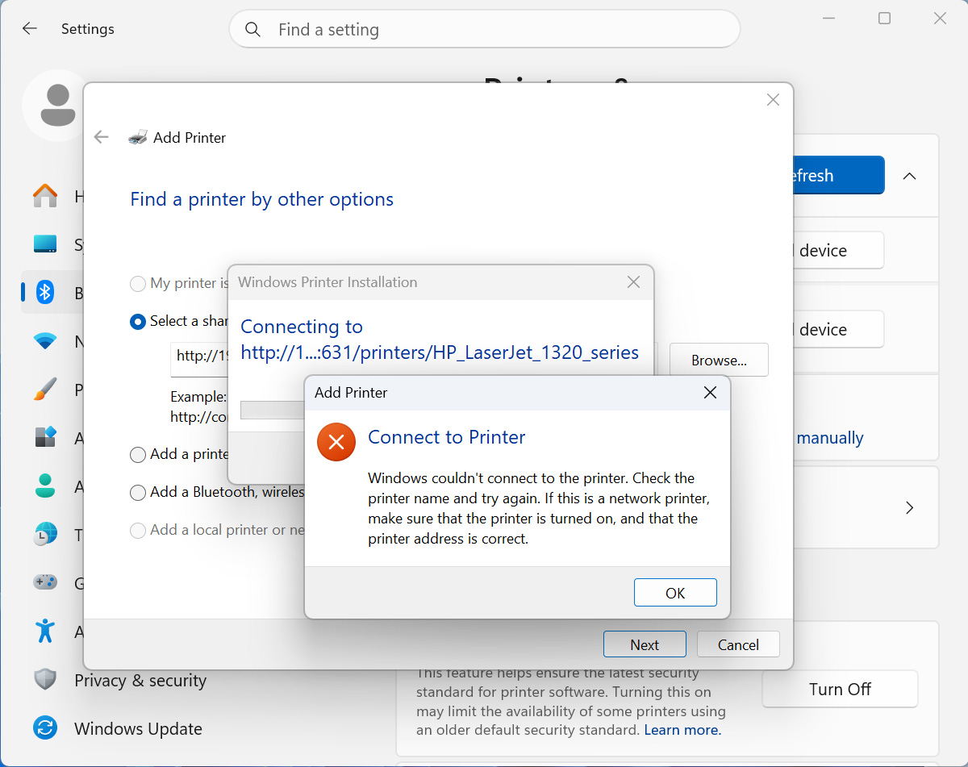
Task: Open Personalization paintbrush icon
Action: point(45,390)
